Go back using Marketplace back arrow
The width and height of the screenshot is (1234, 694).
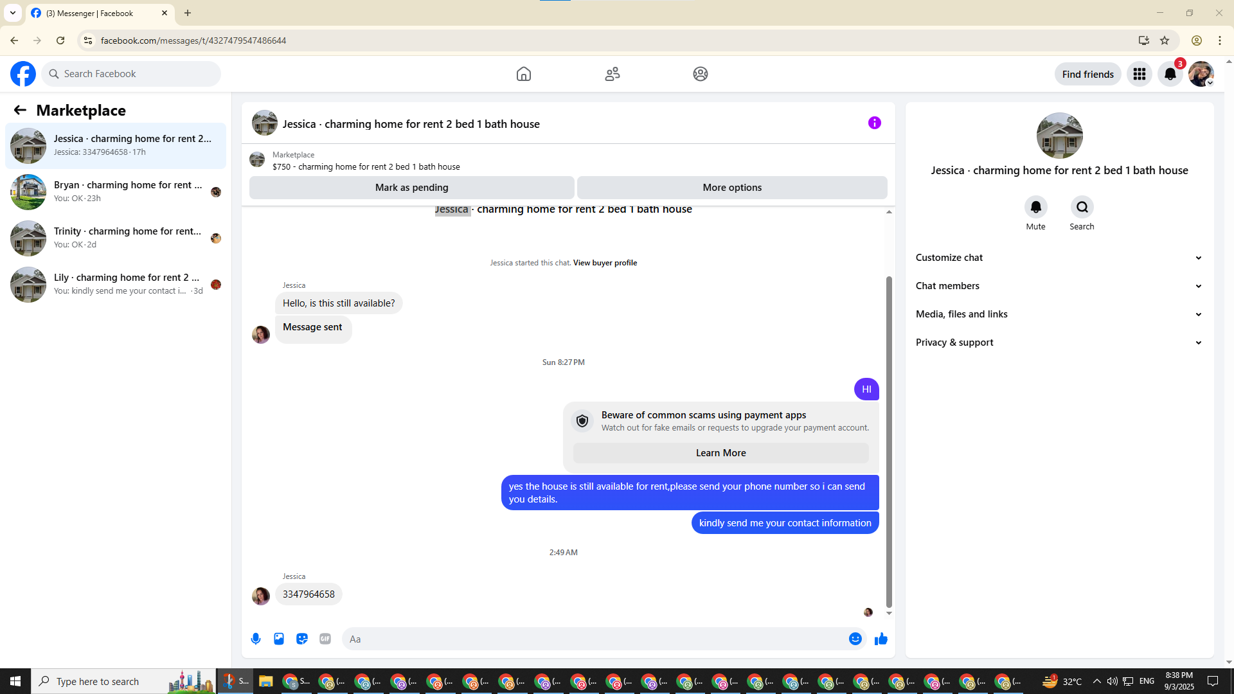coord(20,110)
